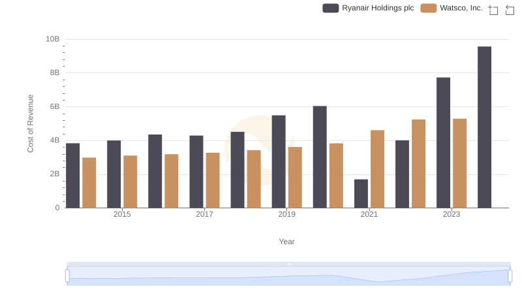Click the Year axis title
522x301 pixels.
(x=286, y=242)
